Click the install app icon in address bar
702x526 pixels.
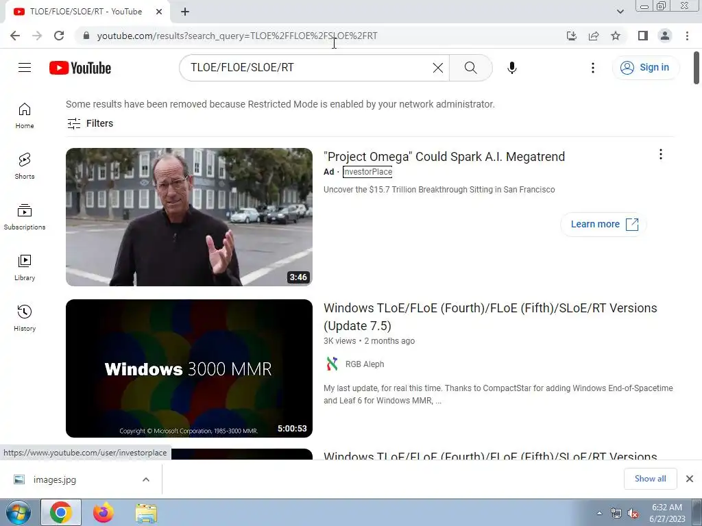pyautogui.click(x=572, y=36)
